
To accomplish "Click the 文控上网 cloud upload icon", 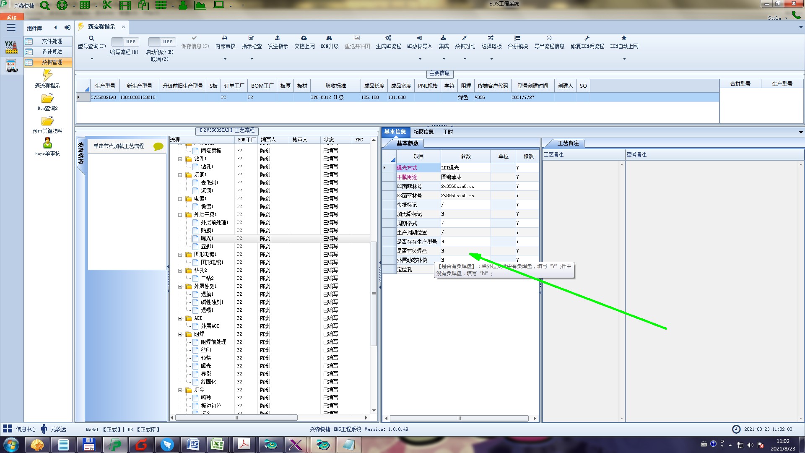I will click(304, 38).
